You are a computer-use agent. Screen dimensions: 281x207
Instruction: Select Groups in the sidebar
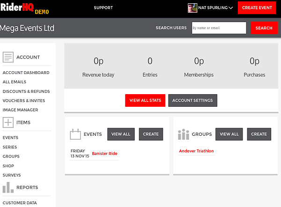[11, 156]
